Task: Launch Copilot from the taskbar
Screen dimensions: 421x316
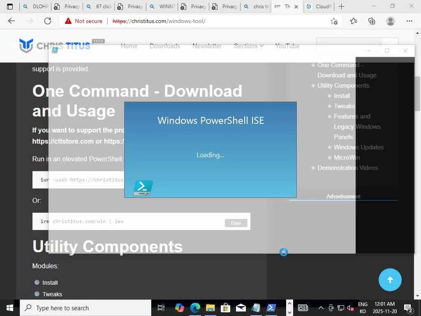Action: tap(179, 308)
